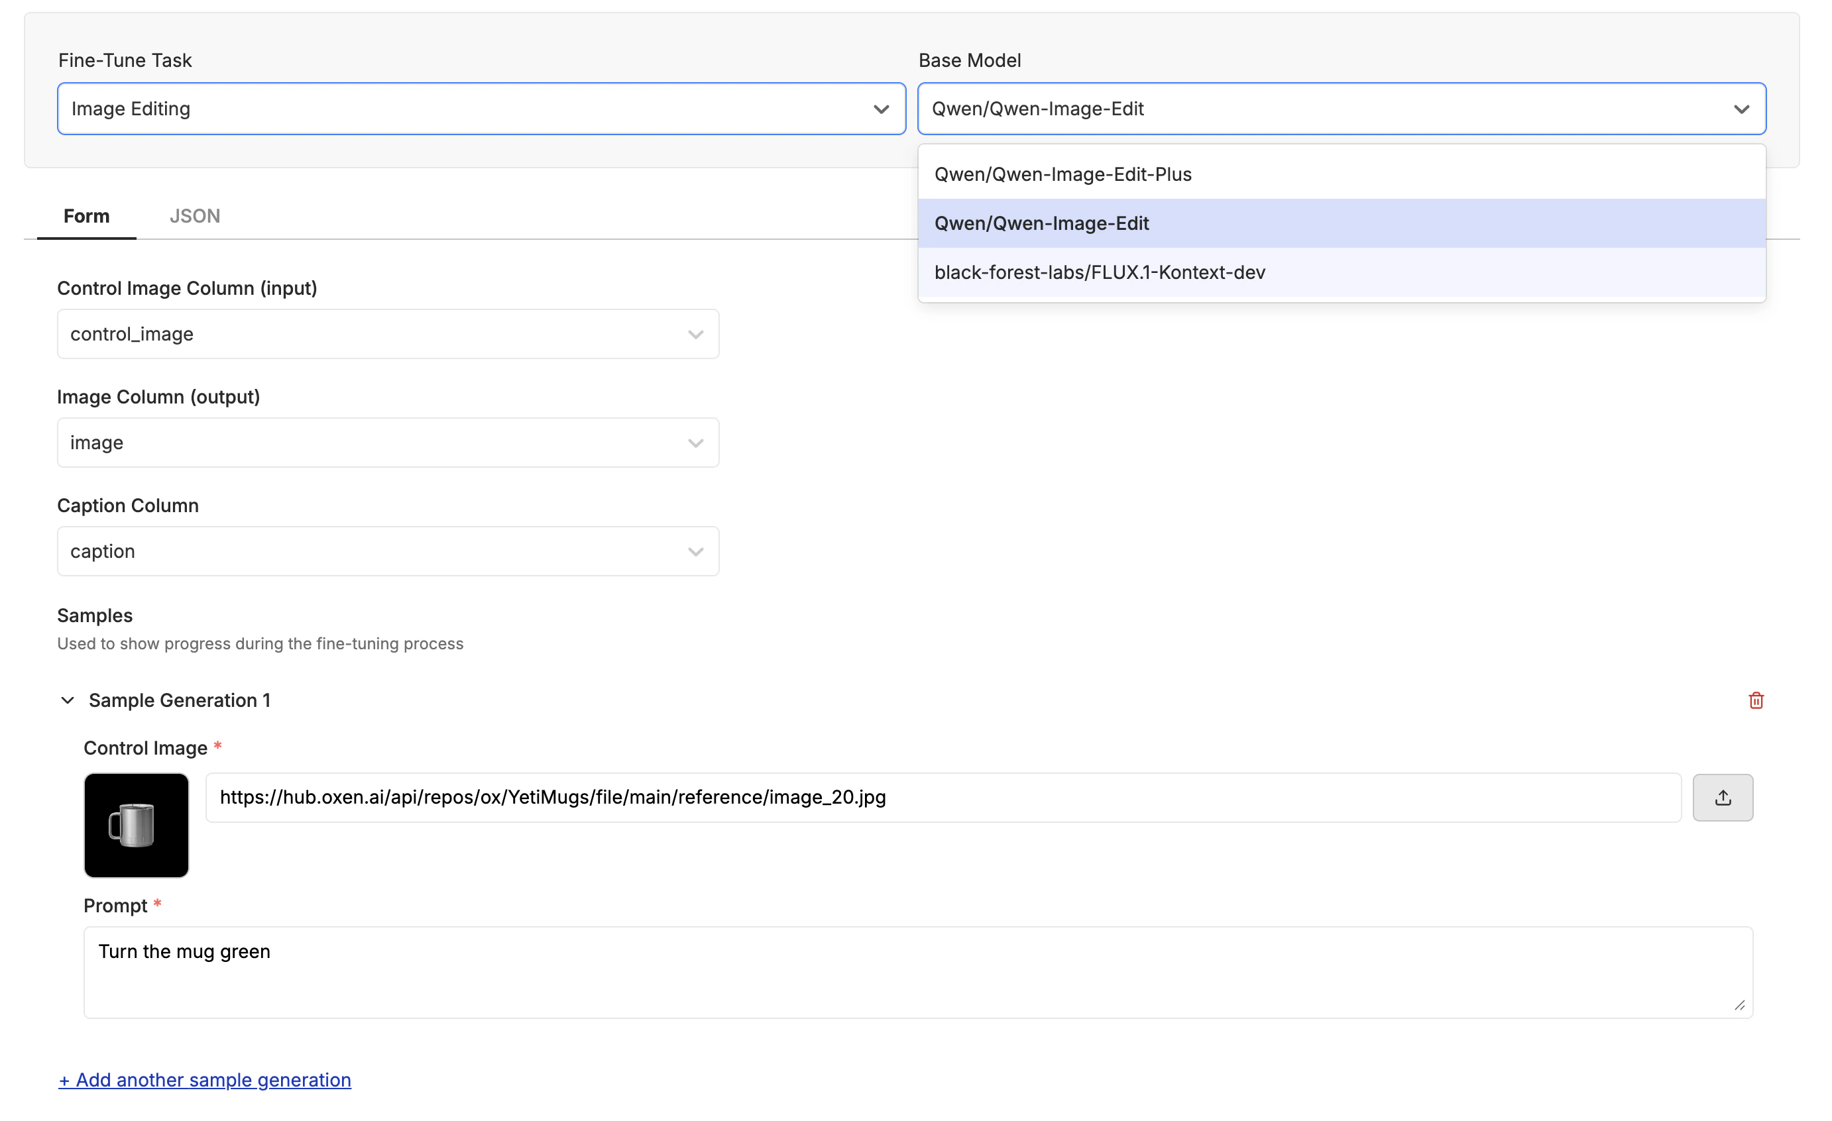The width and height of the screenshot is (1832, 1121).
Task: Focus the control image URL field
Action: tap(942, 798)
